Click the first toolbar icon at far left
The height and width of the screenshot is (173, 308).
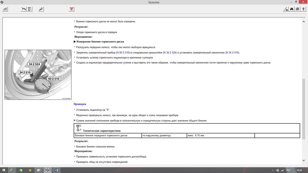[x=5, y=9]
